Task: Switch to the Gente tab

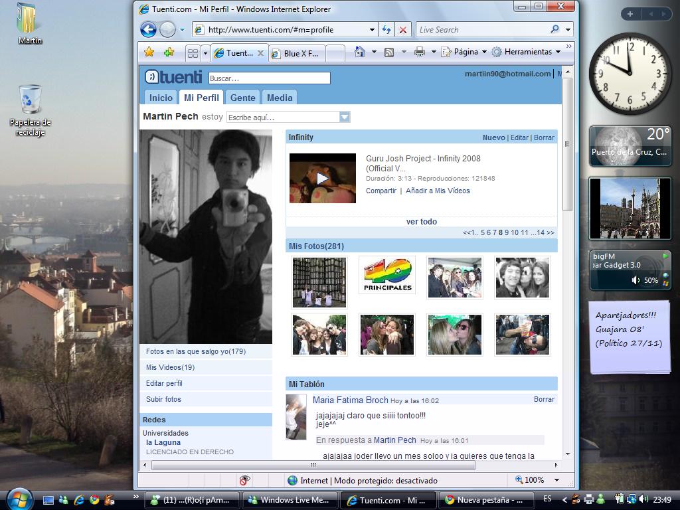Action: 242,98
